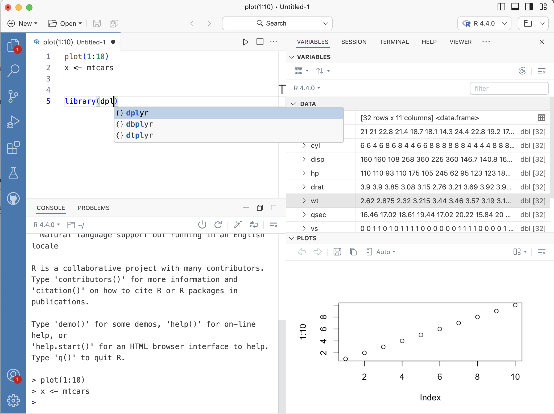Toggle the primary side bar layout
This screenshot has width=554, height=414.
(x=501, y=7)
